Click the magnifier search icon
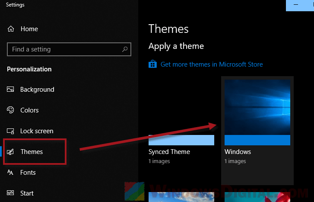Screen dimensions: 314x202 pyautogui.click(x=125, y=49)
